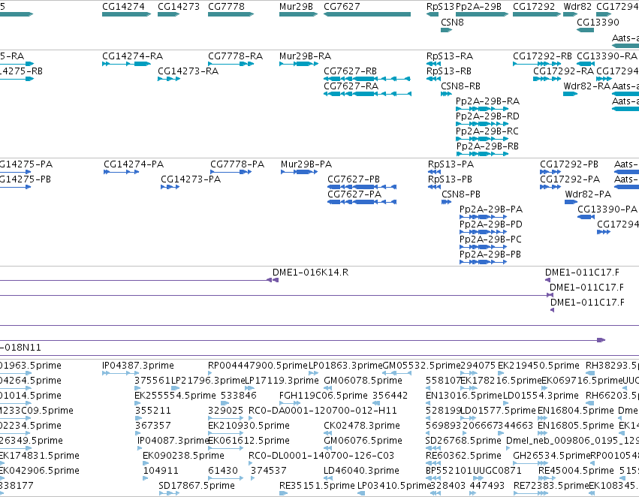Screen dimensions: 639x497
Task: Click the CG17292-RB transcript label
Action: [542, 56]
